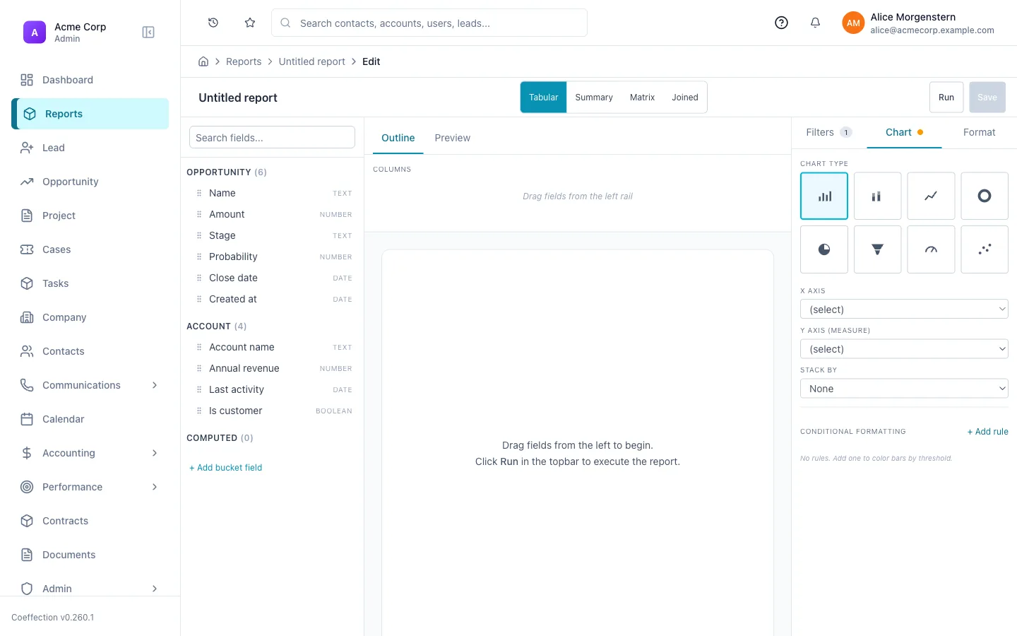The image size is (1017, 636).
Task: Go to home via breadcrumb icon
Action: point(203,61)
